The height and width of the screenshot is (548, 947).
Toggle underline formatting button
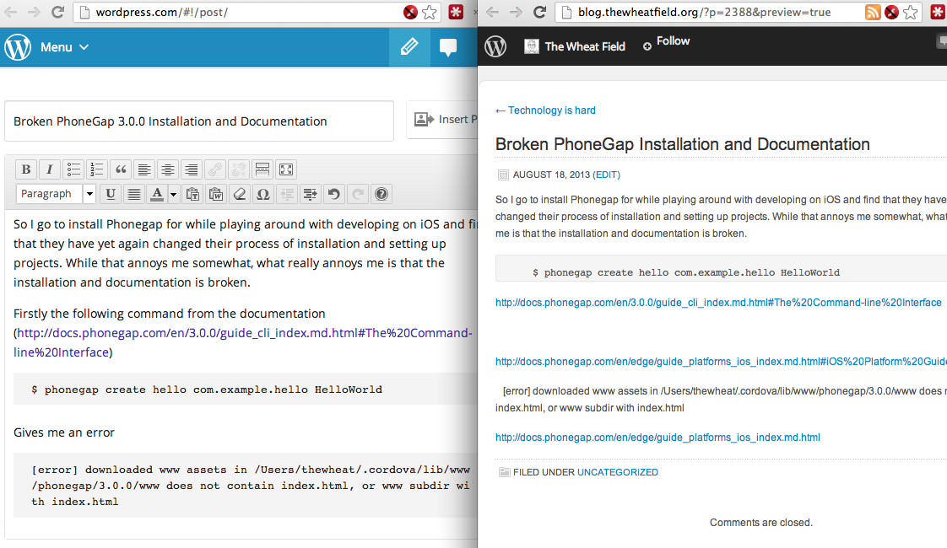(111, 194)
